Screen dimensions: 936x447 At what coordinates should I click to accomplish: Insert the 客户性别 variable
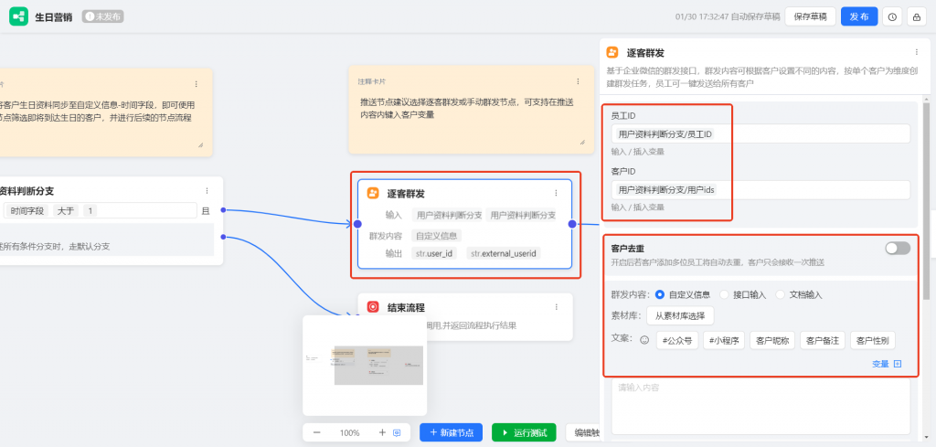tap(873, 340)
